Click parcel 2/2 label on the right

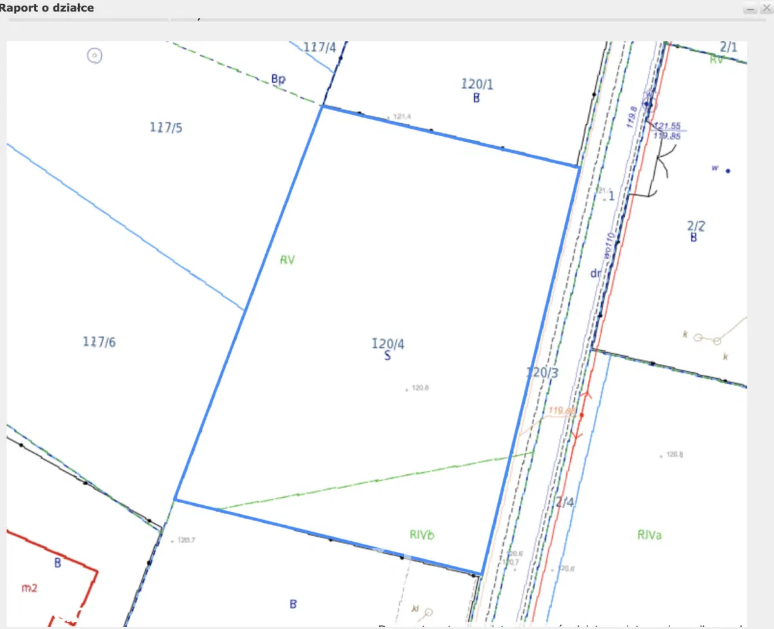click(x=696, y=226)
